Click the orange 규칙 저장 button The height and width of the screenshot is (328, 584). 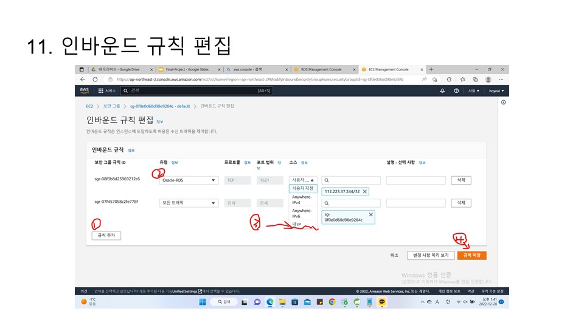(x=472, y=256)
